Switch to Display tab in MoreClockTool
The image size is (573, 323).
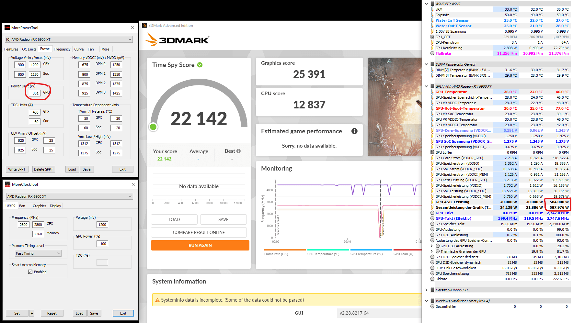[55, 206]
